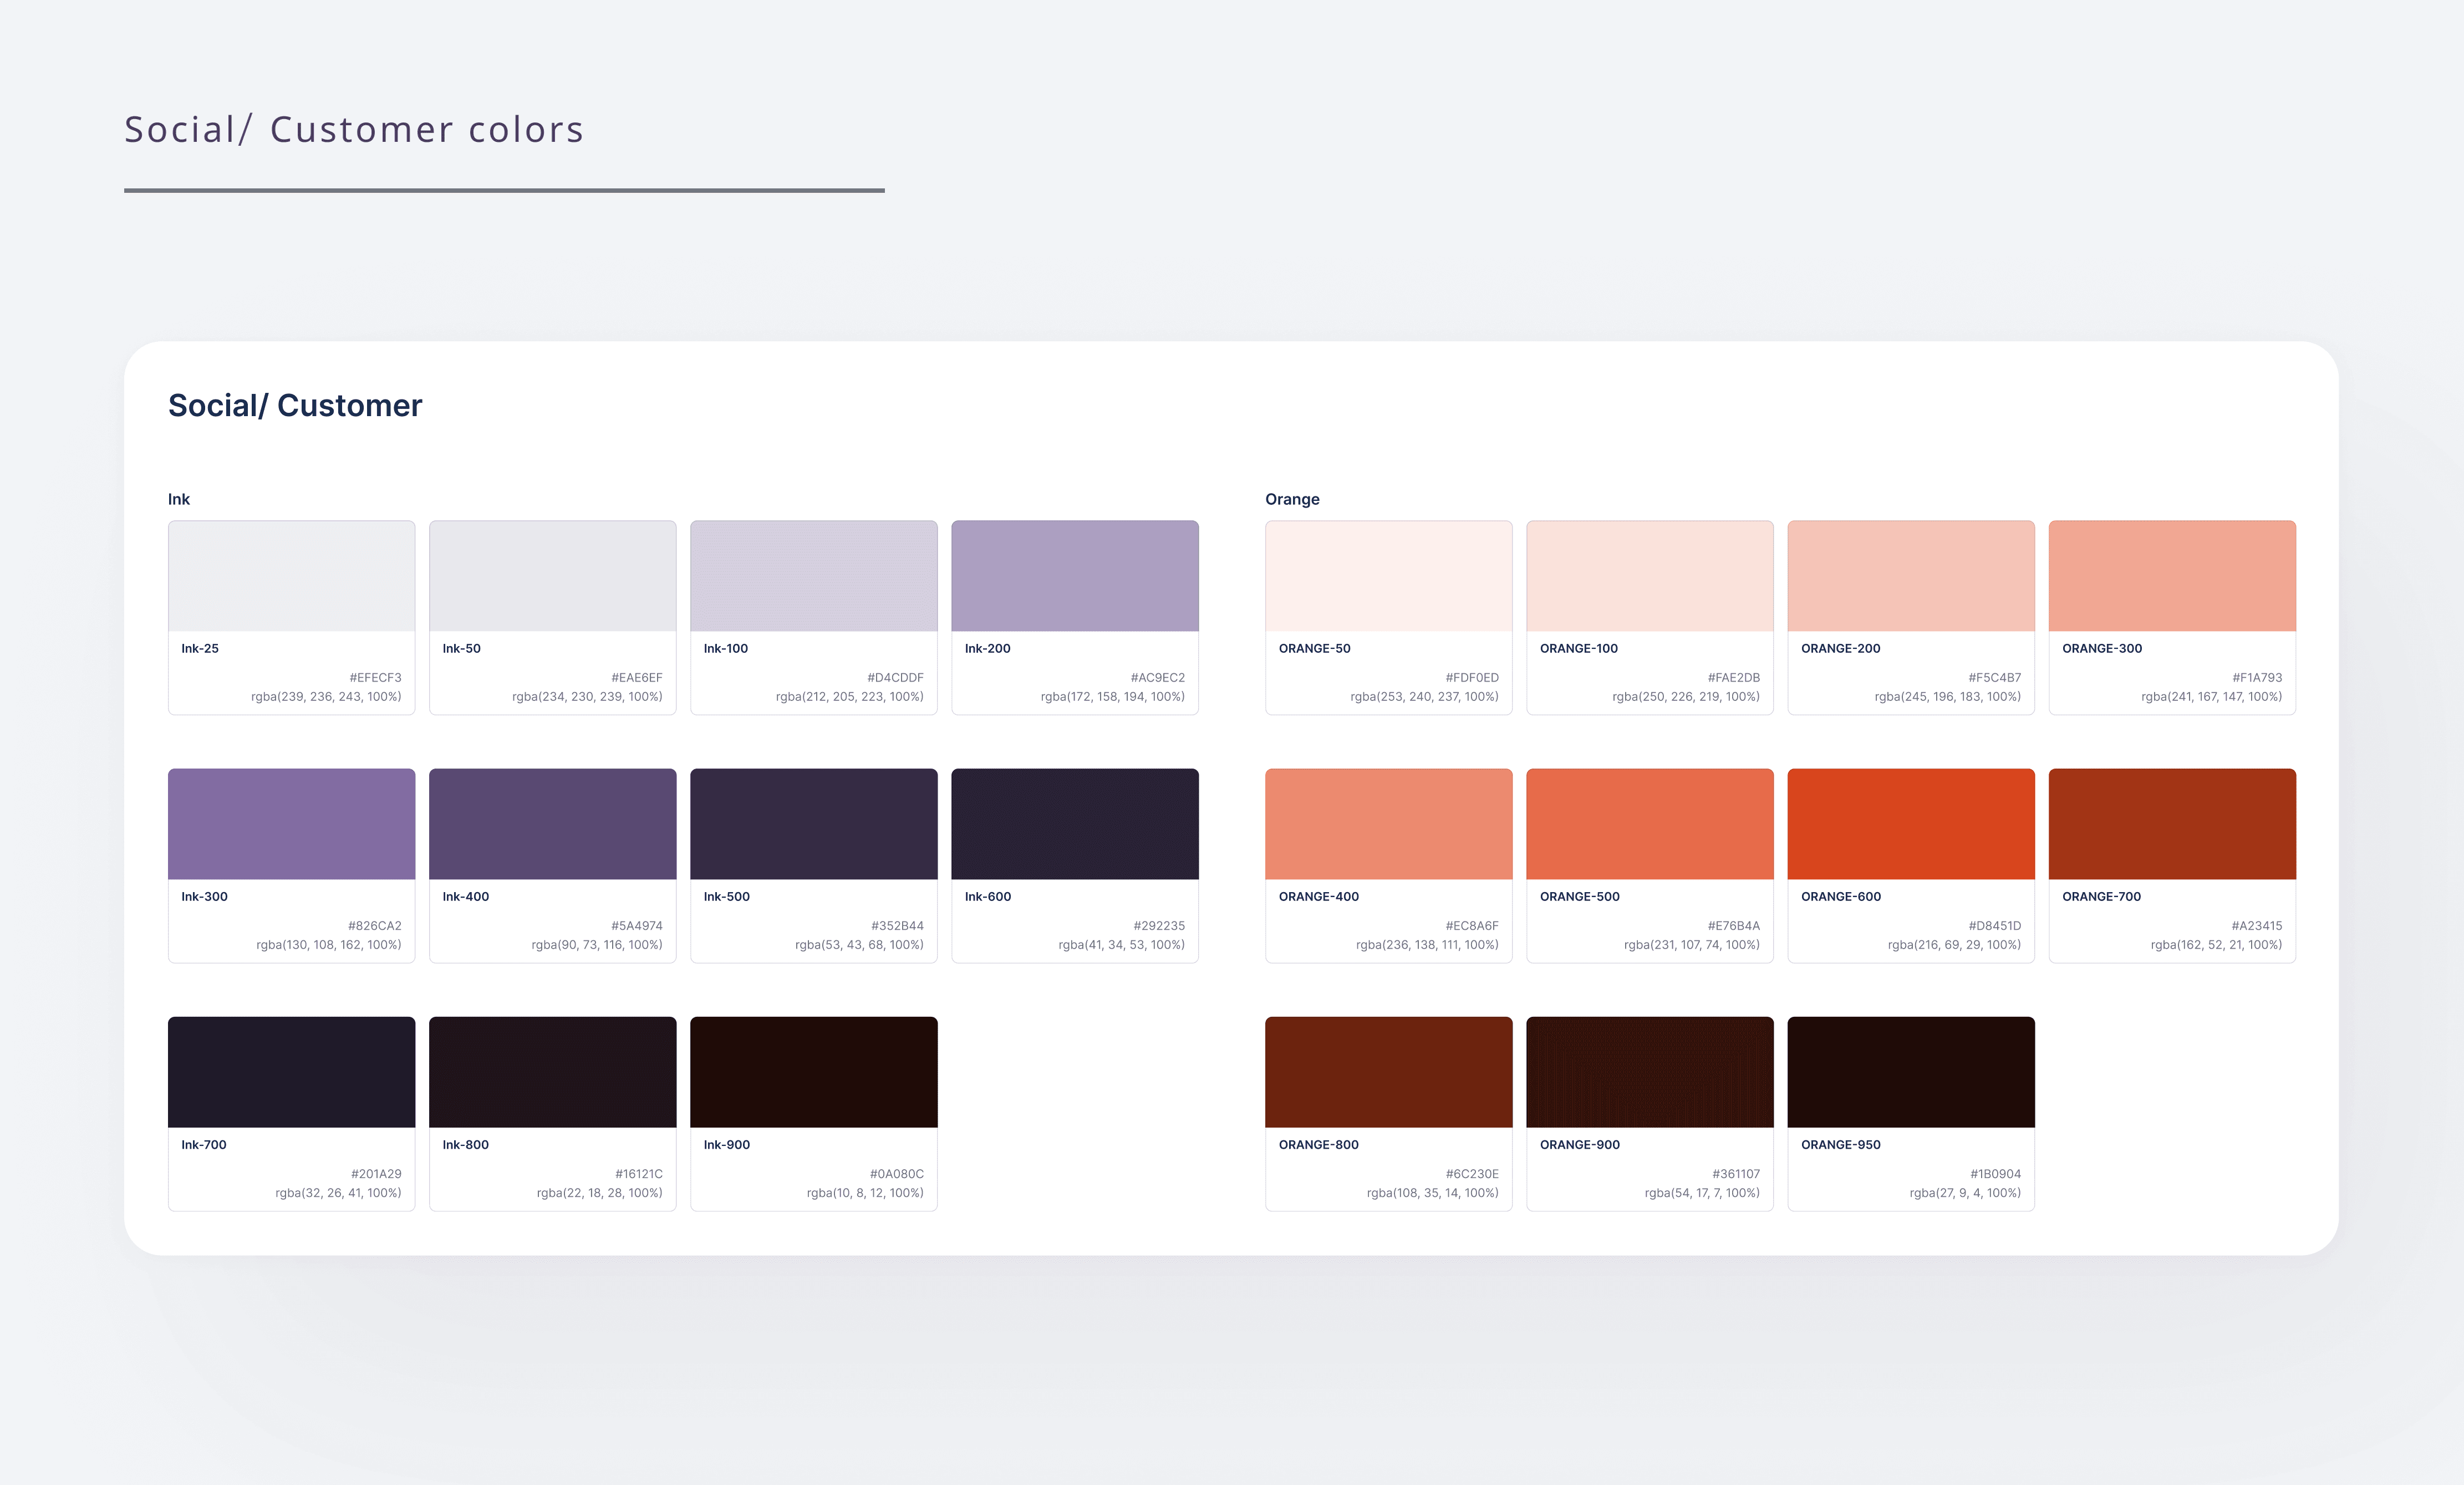Screen dimensions: 2464x1485
Task: Click the ORANGE-400 salmon swatch
Action: pyautogui.click(x=1388, y=822)
